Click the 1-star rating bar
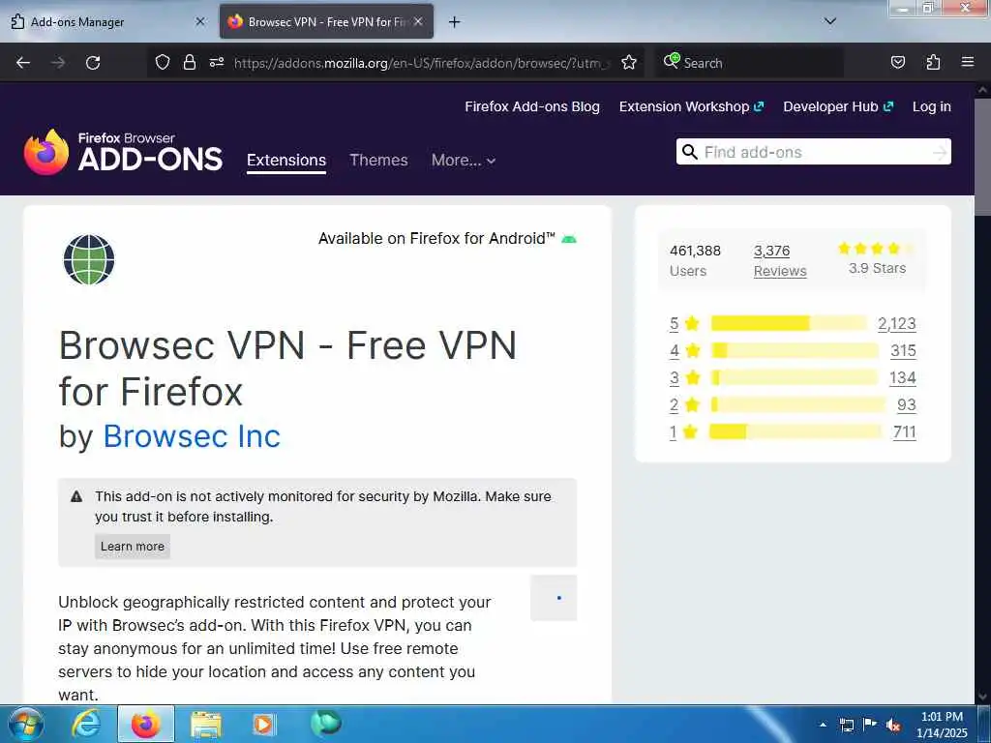 coord(796,432)
